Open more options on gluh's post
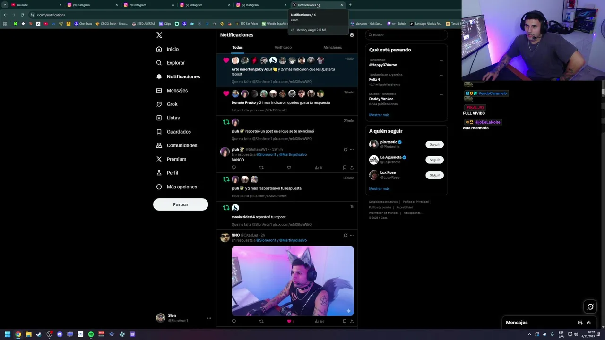 tap(352, 150)
